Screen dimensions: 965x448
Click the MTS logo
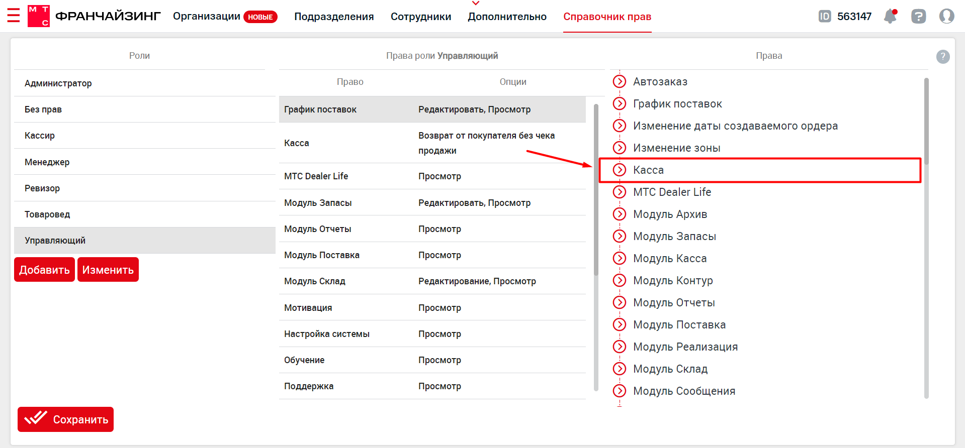pos(39,16)
